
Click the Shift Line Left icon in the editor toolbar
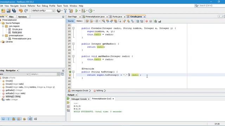(x=137, y=21)
